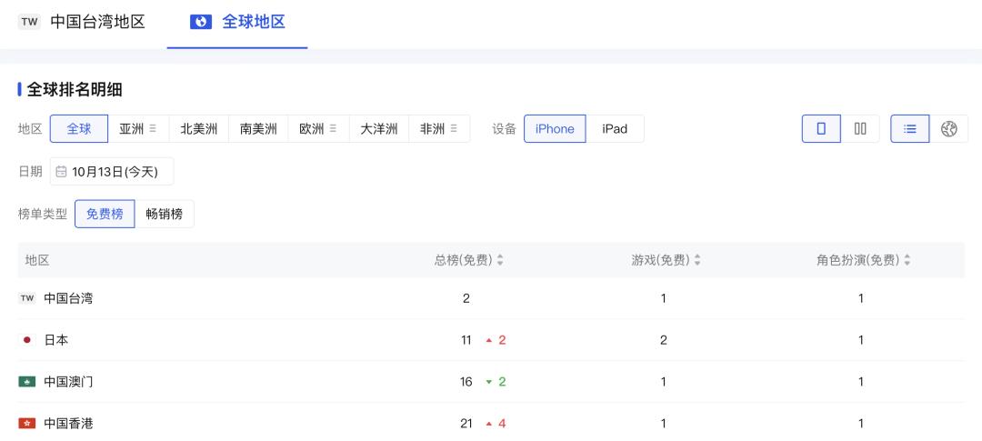The image size is (982, 441).
Task: Select iPad device option
Action: tap(615, 129)
